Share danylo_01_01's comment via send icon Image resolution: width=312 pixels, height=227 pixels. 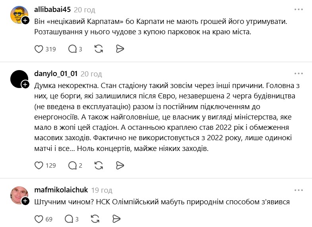[x=120, y=165]
